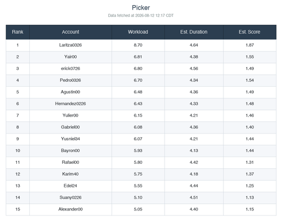Click workload value 6.08
Viewport: 282px width, 224px height.
(138, 127)
